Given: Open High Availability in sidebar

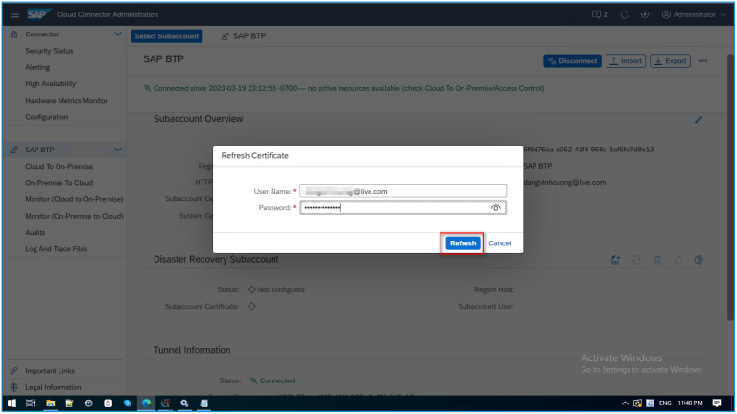Looking at the screenshot, I should [50, 83].
